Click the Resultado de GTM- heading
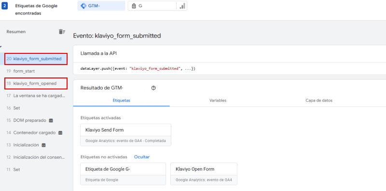The height and width of the screenshot is (191, 386). tap(102, 88)
